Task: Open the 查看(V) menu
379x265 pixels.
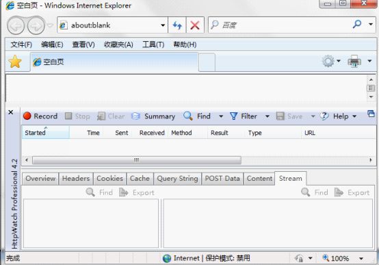Action: pyautogui.click(x=83, y=45)
